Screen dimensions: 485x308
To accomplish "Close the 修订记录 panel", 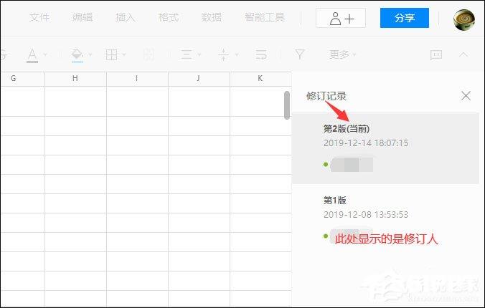I will 466,96.
